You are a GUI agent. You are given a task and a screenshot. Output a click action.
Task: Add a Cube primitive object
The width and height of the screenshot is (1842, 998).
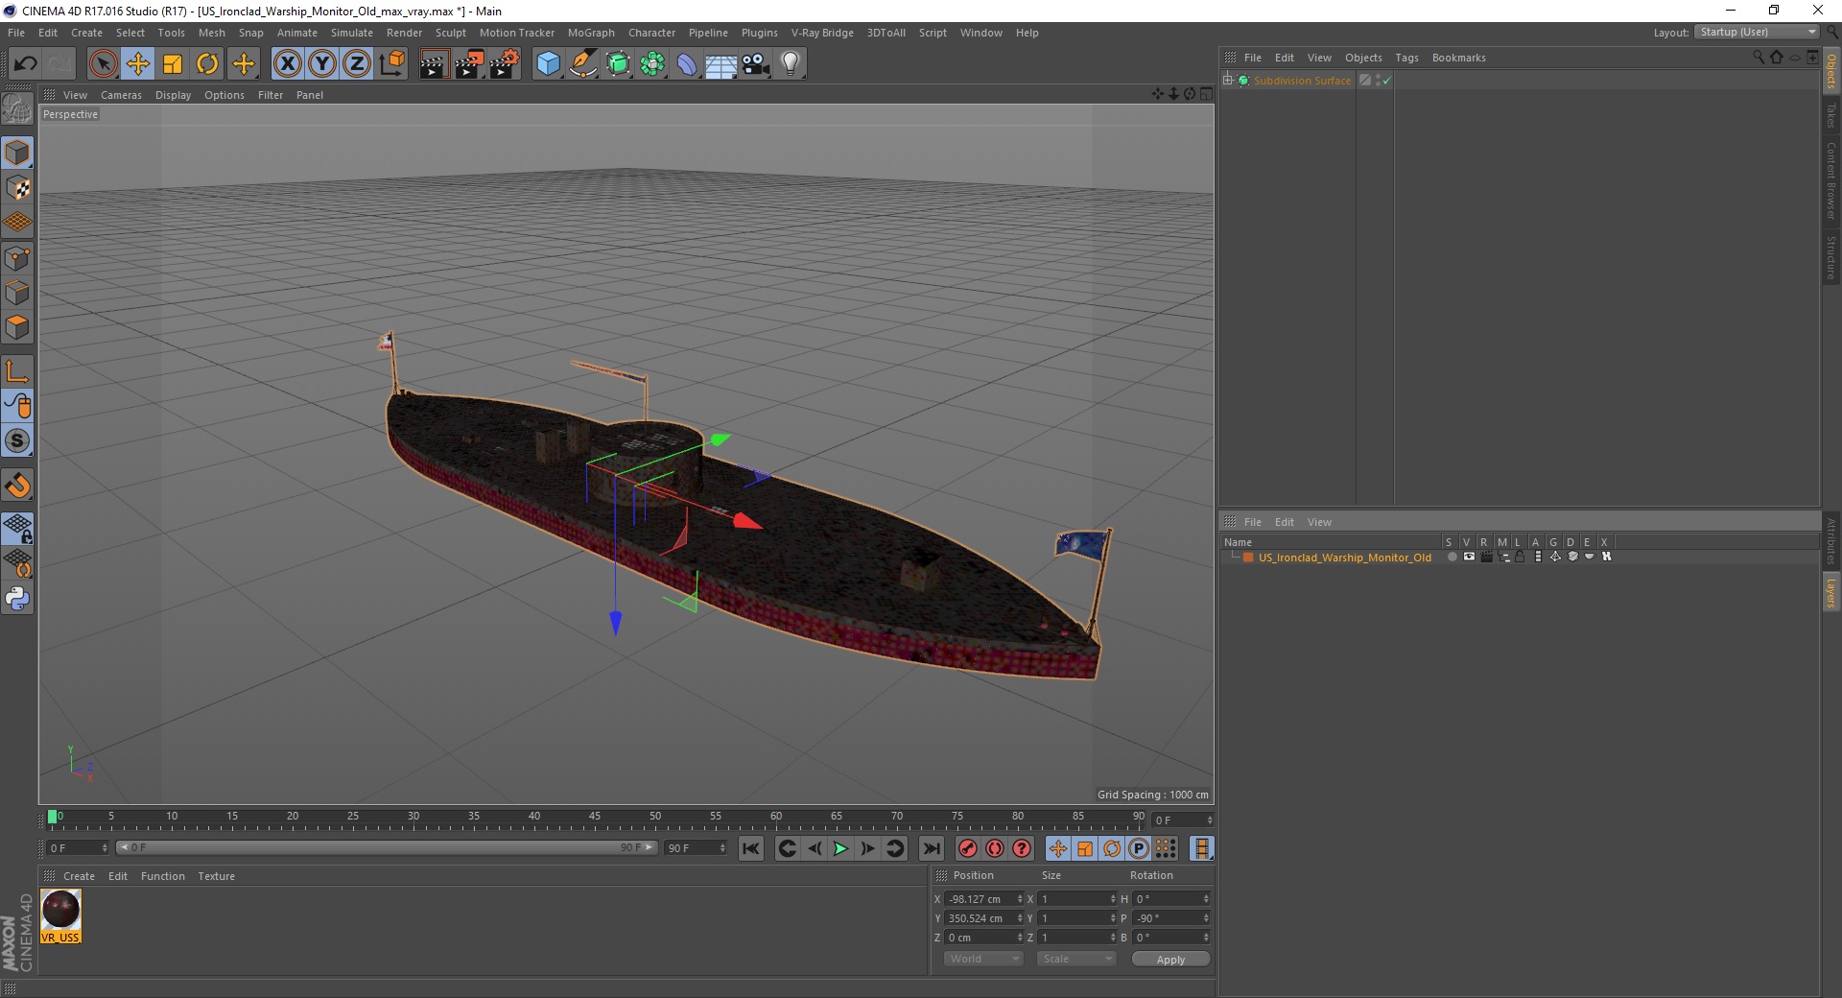pos(548,64)
